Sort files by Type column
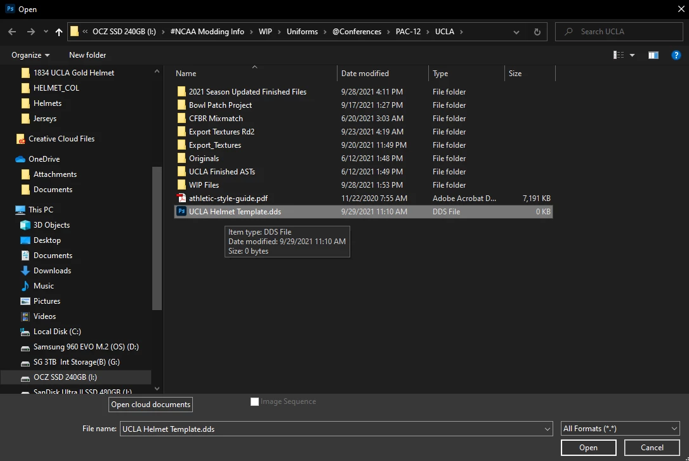Viewport: 689px width, 461px height. pyautogui.click(x=466, y=74)
